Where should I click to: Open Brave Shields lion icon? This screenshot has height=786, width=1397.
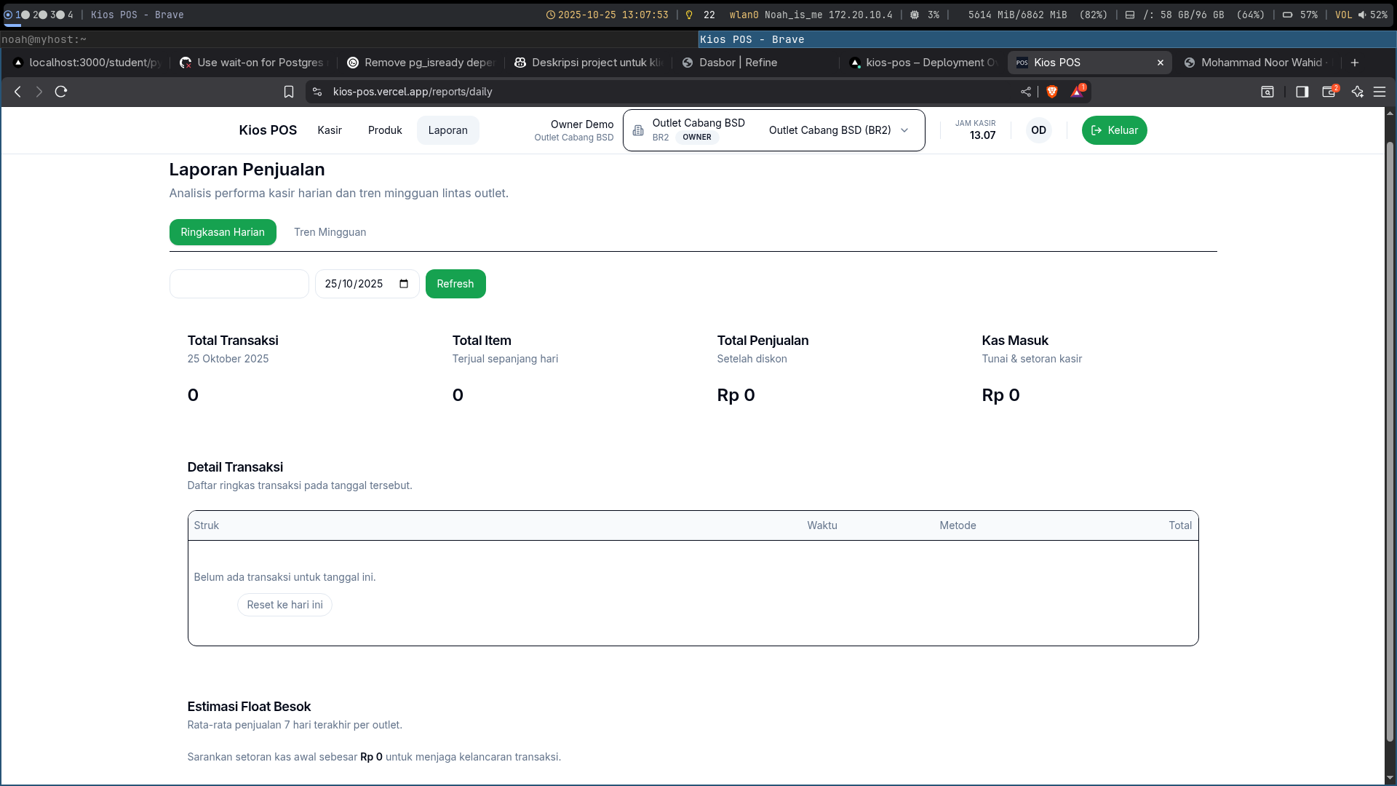pos(1051,92)
